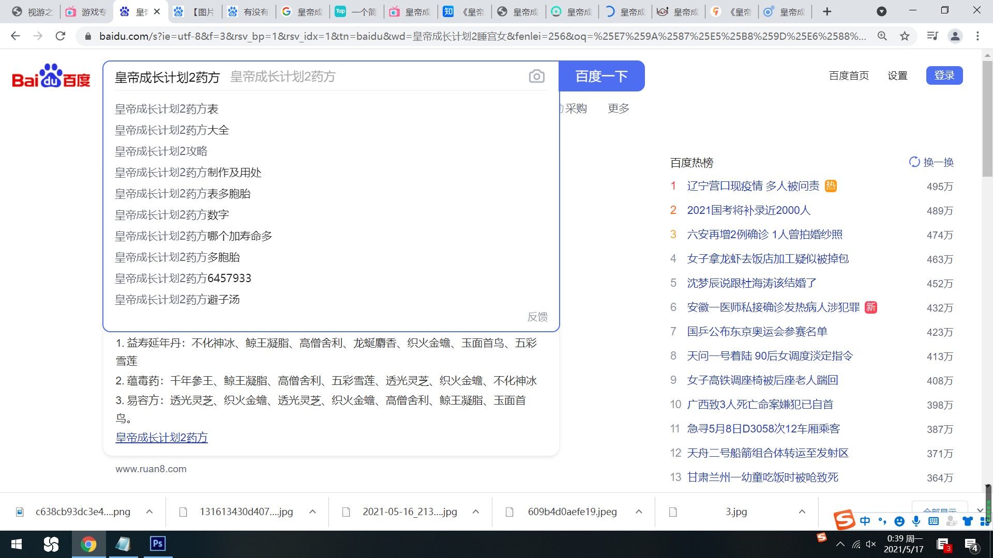Open the 皇帝成长计划2药方 link
This screenshot has height=558, width=993.
(x=161, y=437)
